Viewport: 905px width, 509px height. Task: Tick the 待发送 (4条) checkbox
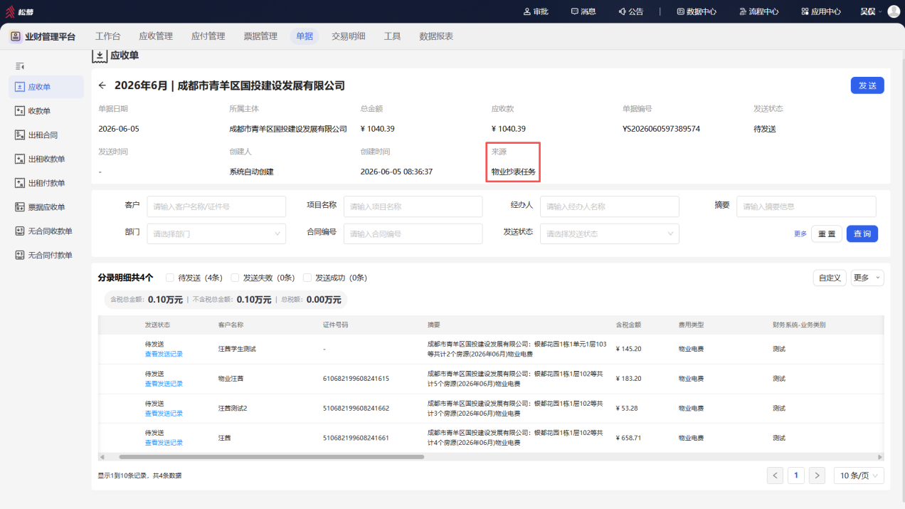(169, 278)
